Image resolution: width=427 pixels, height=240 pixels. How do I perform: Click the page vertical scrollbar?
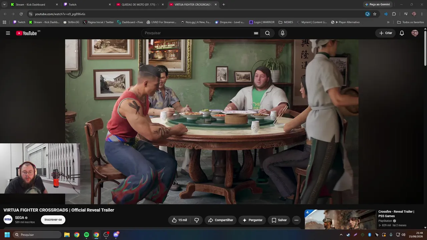pos(425,48)
